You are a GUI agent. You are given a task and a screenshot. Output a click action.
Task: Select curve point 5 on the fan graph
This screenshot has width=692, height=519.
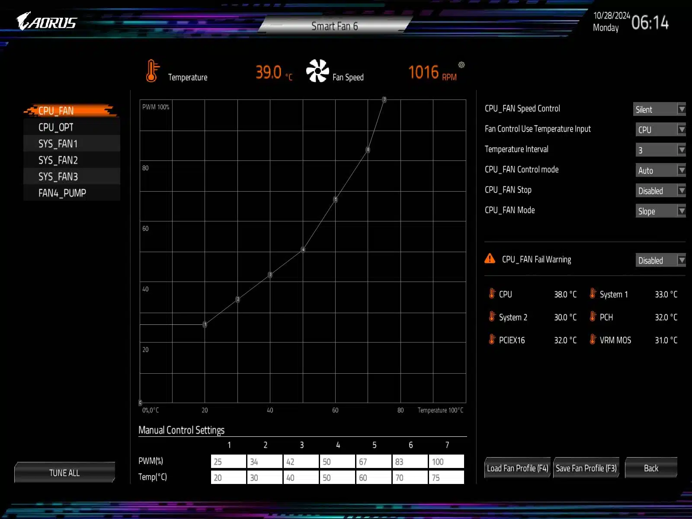coord(336,199)
